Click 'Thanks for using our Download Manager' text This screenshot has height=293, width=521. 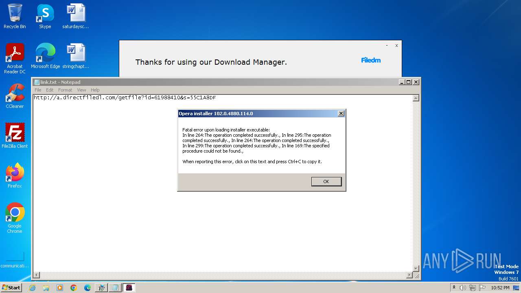211,62
